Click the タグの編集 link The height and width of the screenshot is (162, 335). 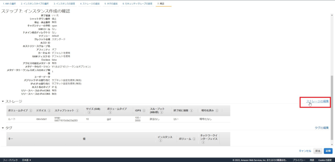[x=322, y=128]
